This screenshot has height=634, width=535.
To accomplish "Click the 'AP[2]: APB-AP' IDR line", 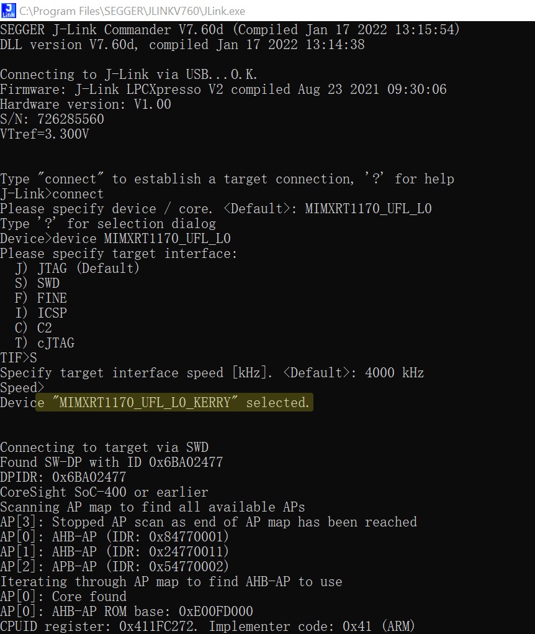I will pyautogui.click(x=115, y=567).
